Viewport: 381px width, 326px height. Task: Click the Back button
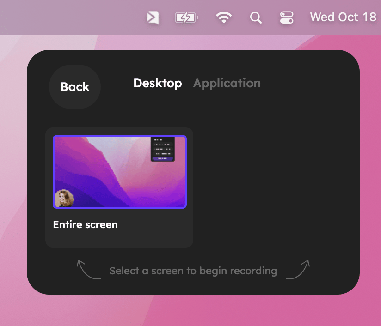click(x=75, y=87)
